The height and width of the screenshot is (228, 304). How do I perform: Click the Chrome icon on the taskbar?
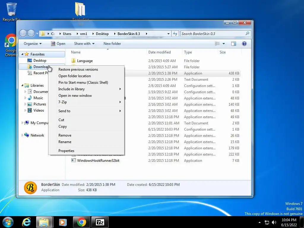click(x=82, y=222)
